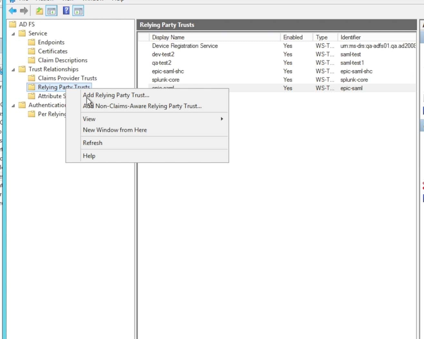Collapse the Service tree node
Image resolution: width=424 pixels, height=339 pixels.
(x=13, y=33)
